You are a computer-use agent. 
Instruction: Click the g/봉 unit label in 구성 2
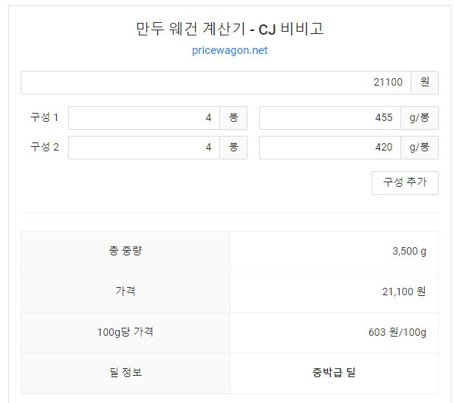tap(420, 148)
